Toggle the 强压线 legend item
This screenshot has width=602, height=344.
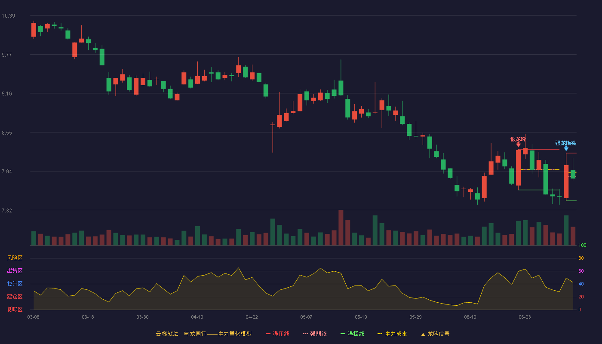[x=277, y=334]
